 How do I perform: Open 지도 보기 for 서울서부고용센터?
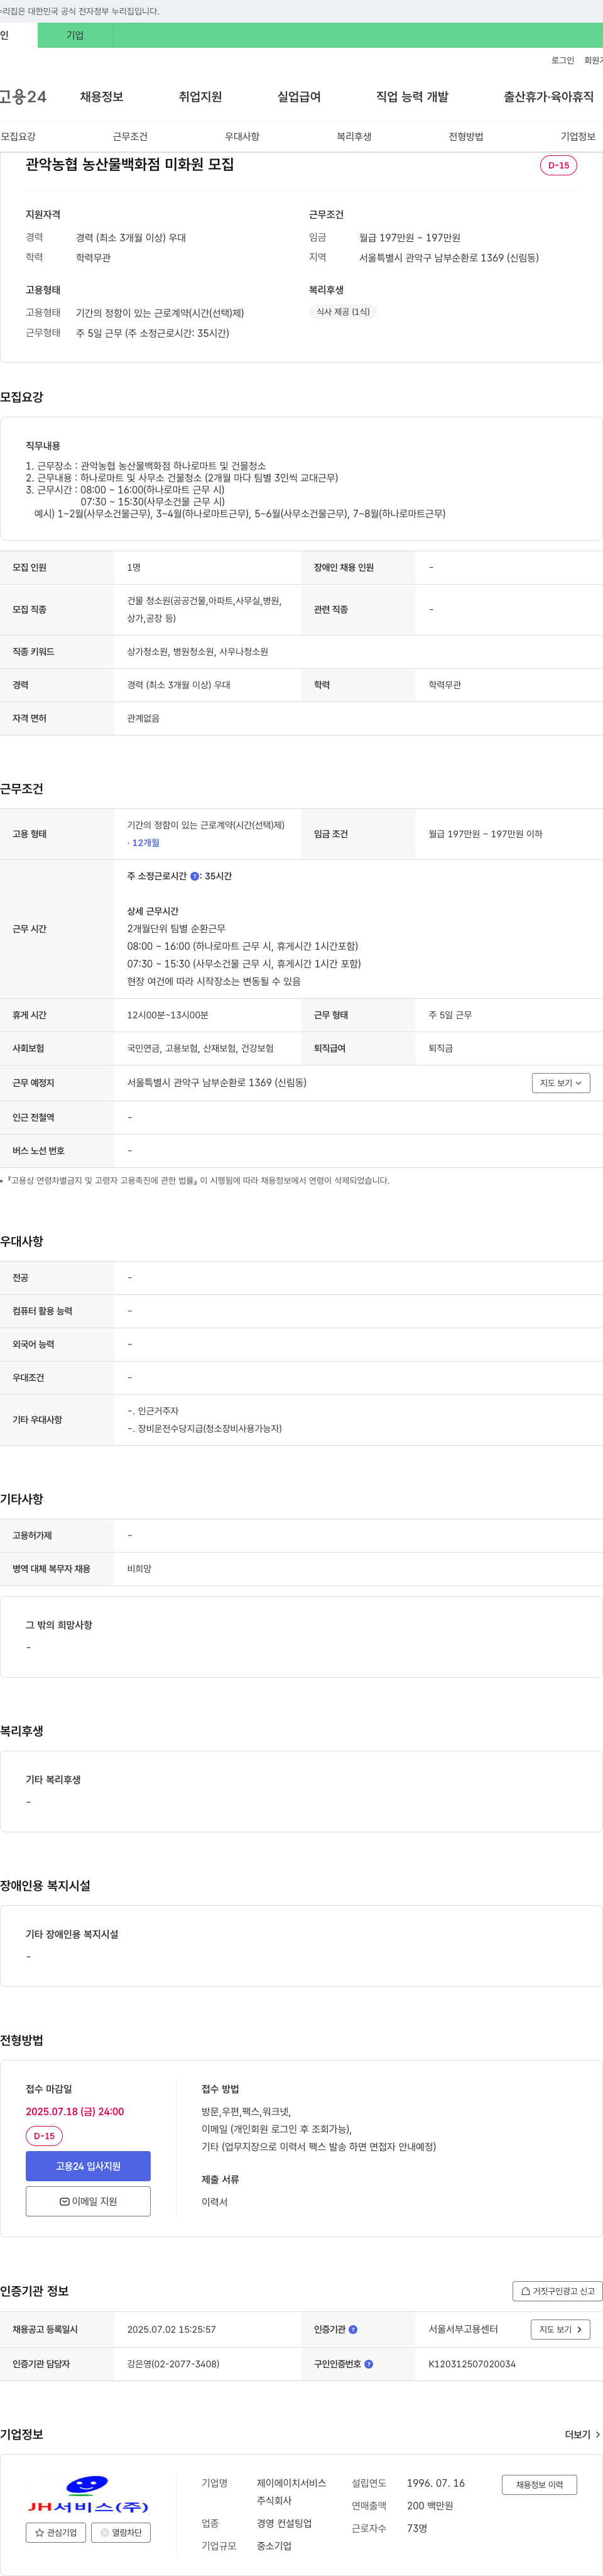pos(560,2329)
